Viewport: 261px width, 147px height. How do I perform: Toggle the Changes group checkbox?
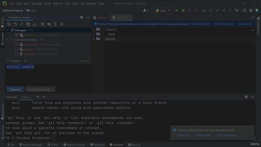[12, 30]
